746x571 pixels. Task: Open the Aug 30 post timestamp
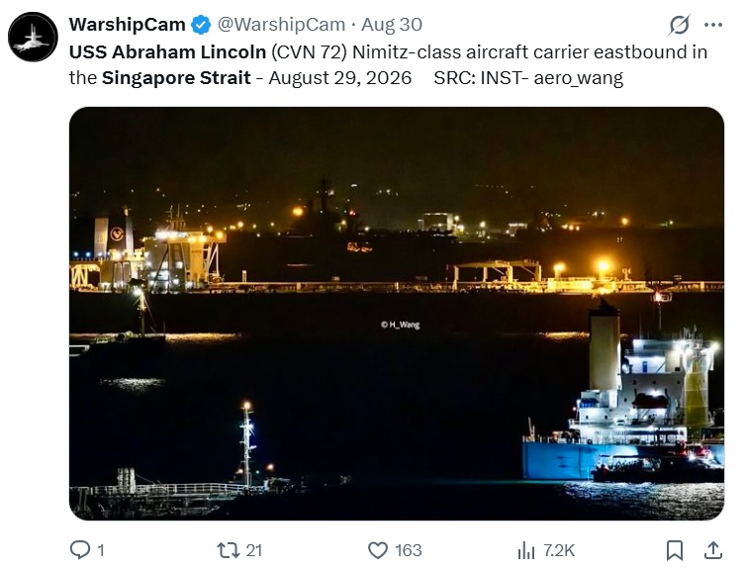coord(392,25)
